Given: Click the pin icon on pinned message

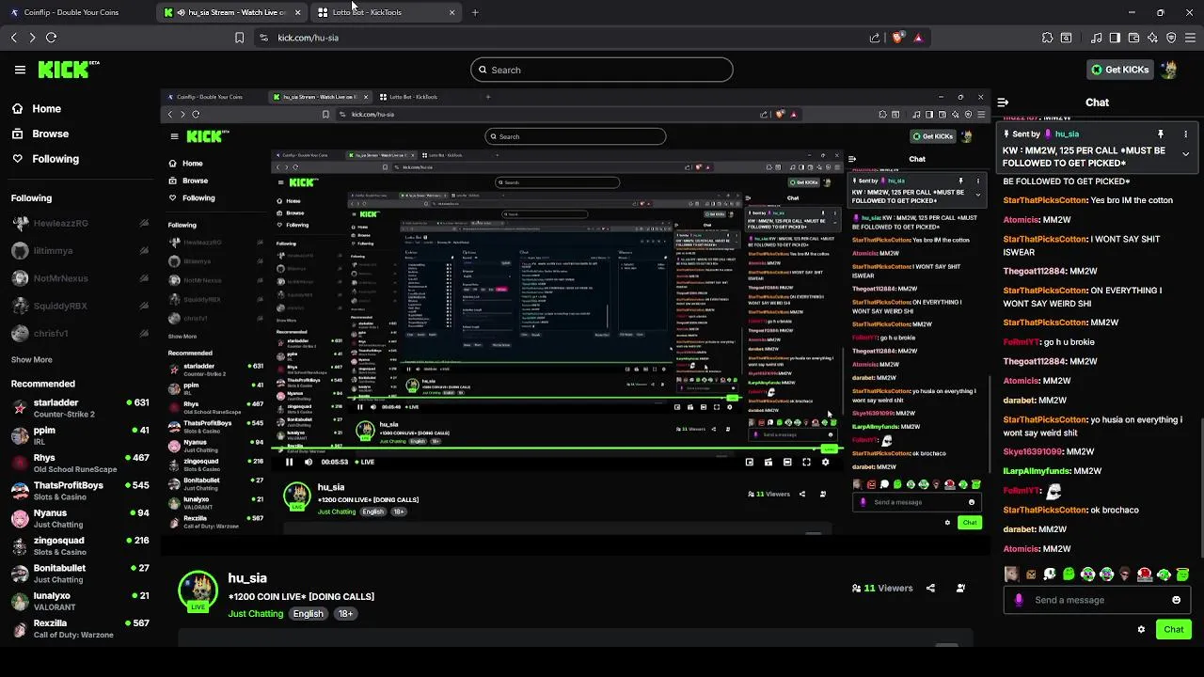Looking at the screenshot, I should point(1161,134).
